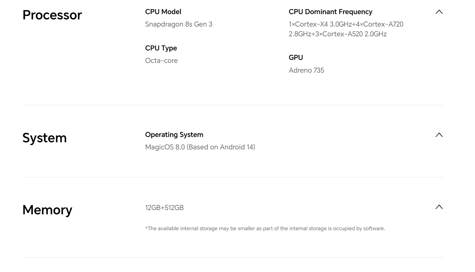The width and height of the screenshot is (475, 272).
Task: Click the Snapdragon 8s Gen 3 value
Action: tap(178, 24)
